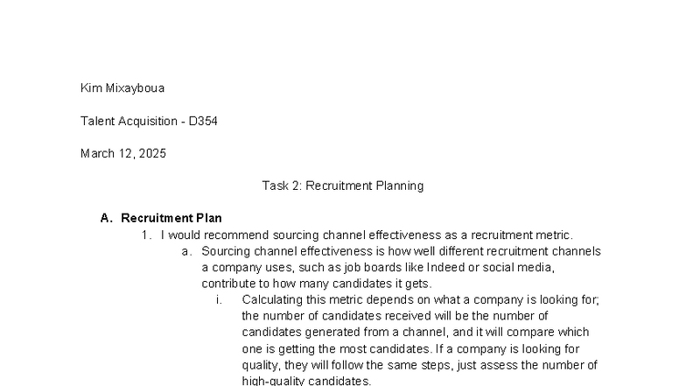Click the line starting "Sourcing channel effectiveness is how"
Image resolution: width=686 pixels, height=386 pixels.
coord(401,251)
